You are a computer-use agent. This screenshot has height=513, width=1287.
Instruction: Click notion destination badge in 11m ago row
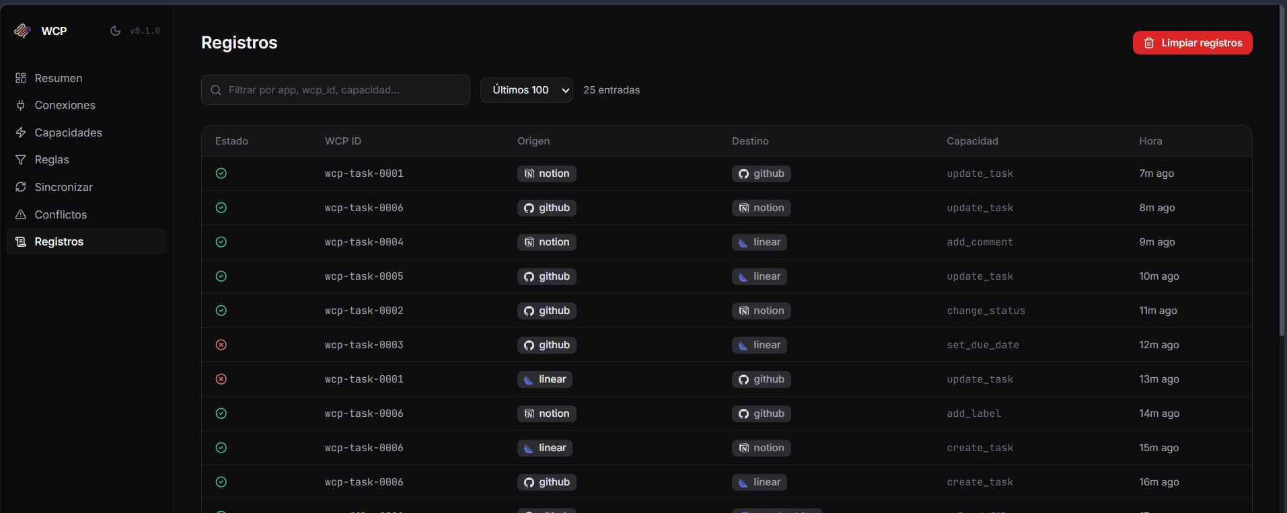click(x=761, y=311)
